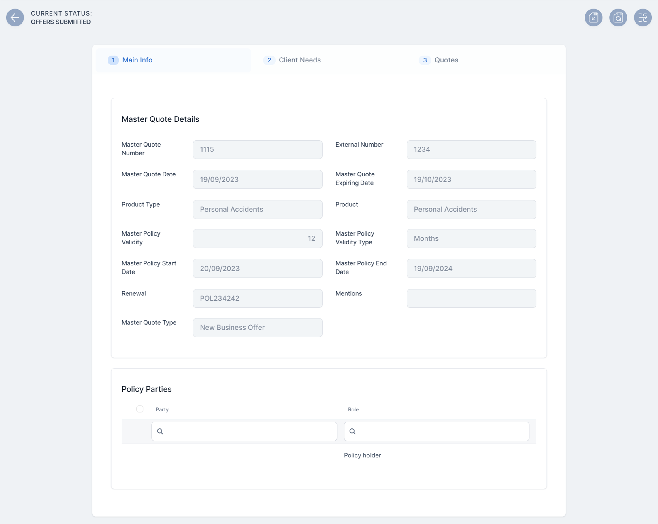This screenshot has height=524, width=658.
Task: Toggle the Policy Parties select-all checkbox
Action: coord(139,409)
